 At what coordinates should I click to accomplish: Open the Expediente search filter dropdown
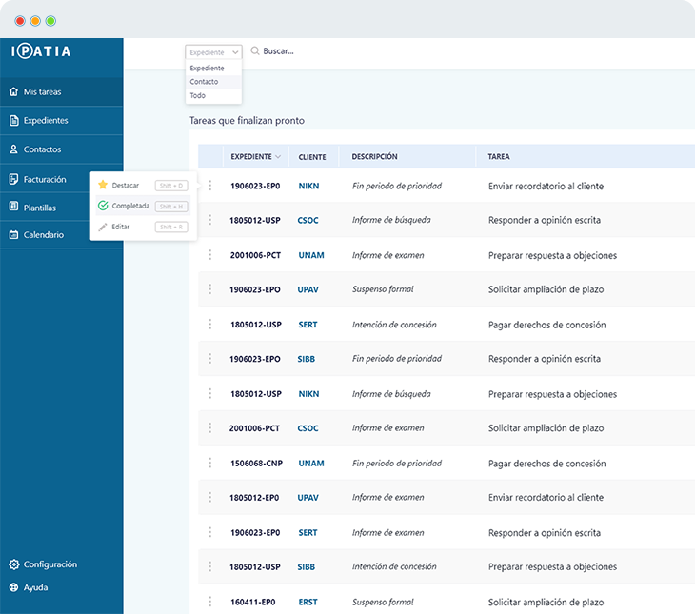point(213,52)
